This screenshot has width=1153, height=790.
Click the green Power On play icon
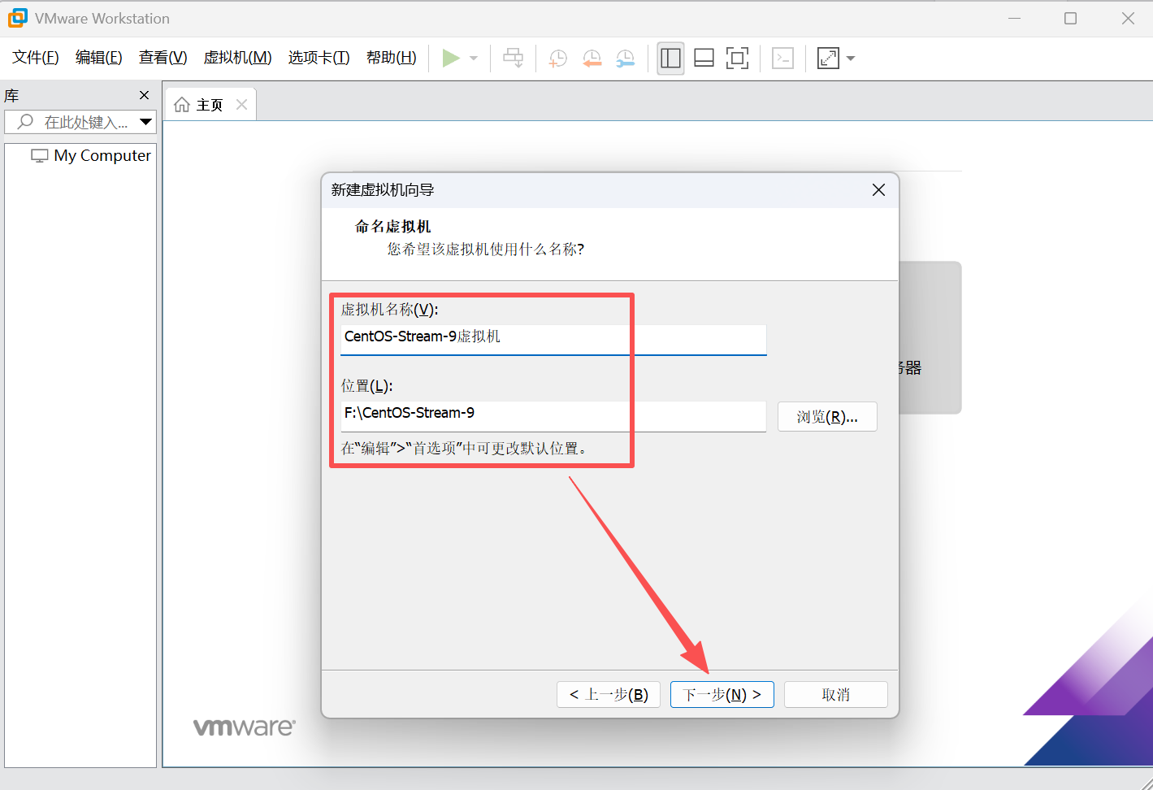(x=451, y=58)
